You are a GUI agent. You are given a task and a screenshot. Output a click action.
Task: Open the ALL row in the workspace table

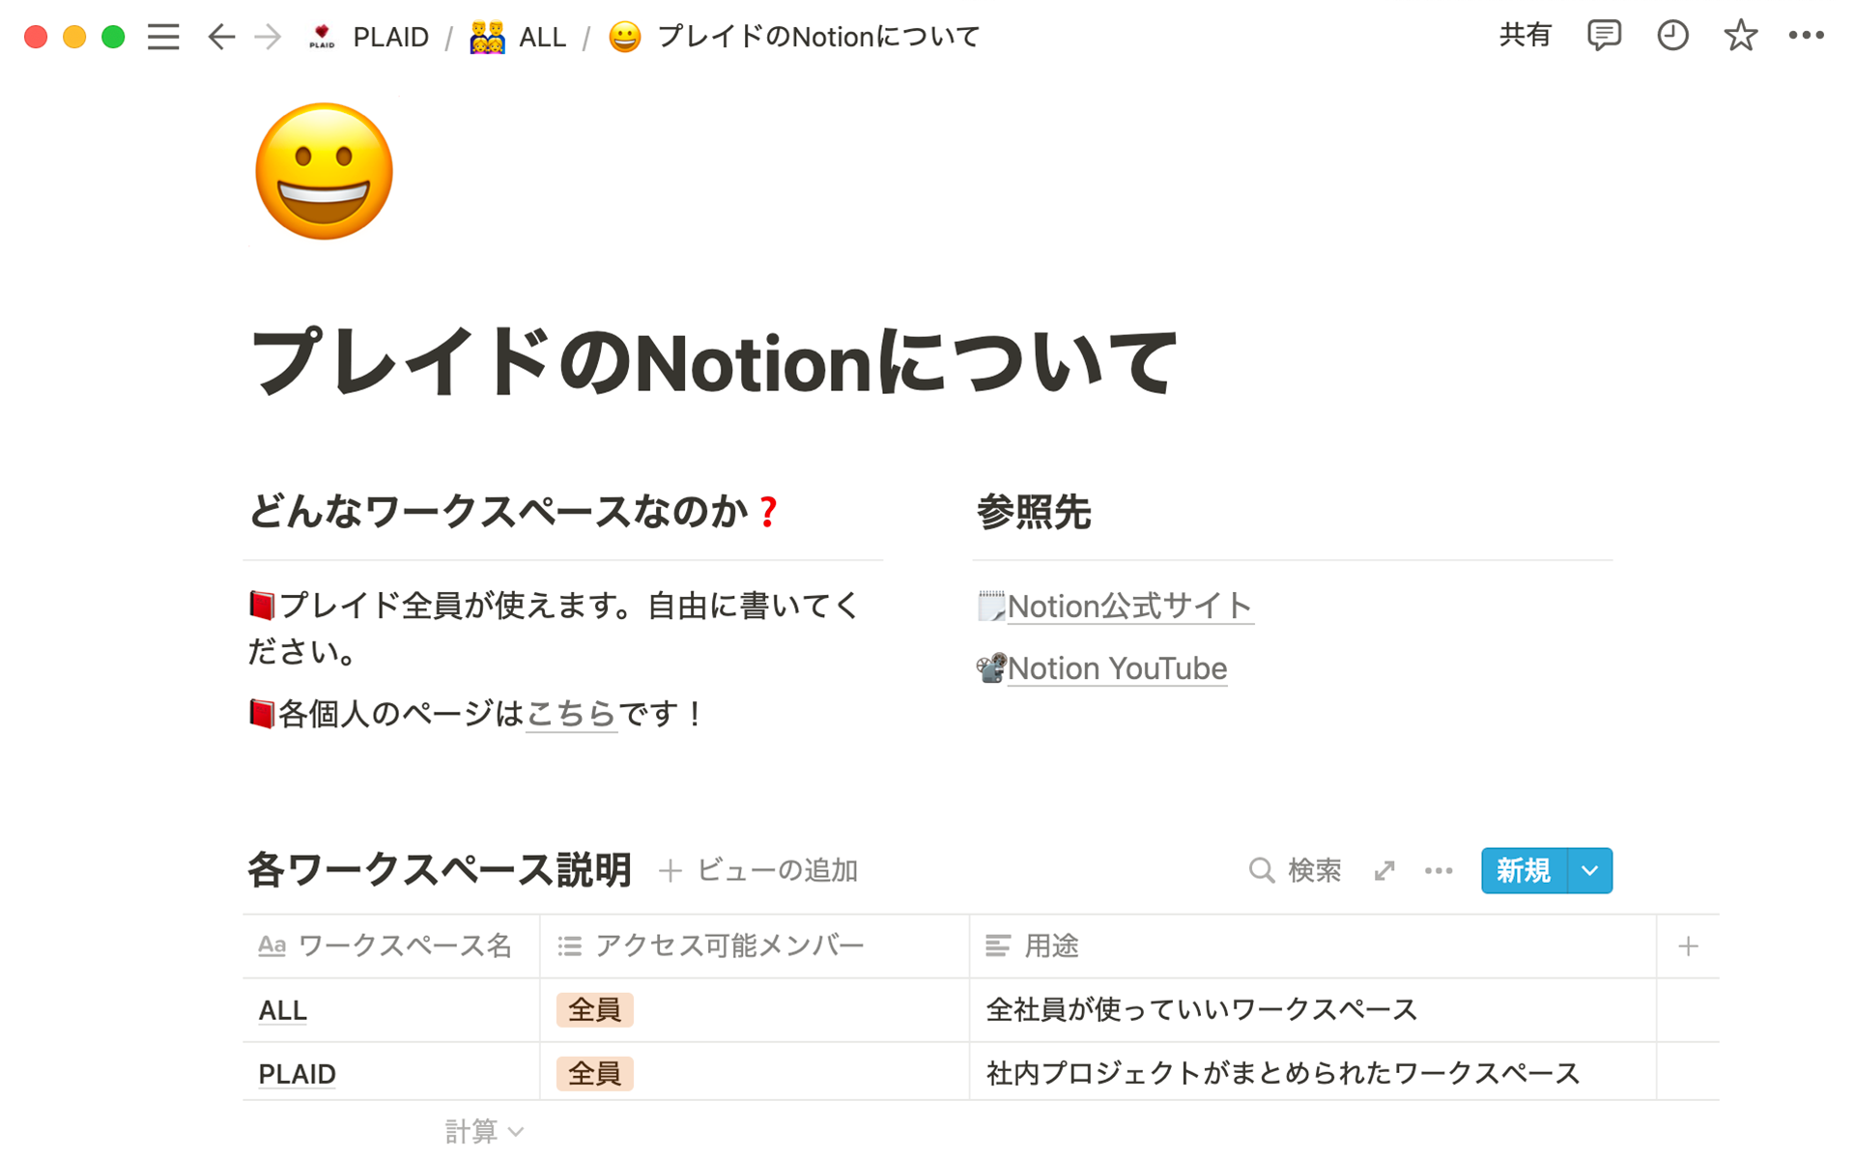(281, 1009)
